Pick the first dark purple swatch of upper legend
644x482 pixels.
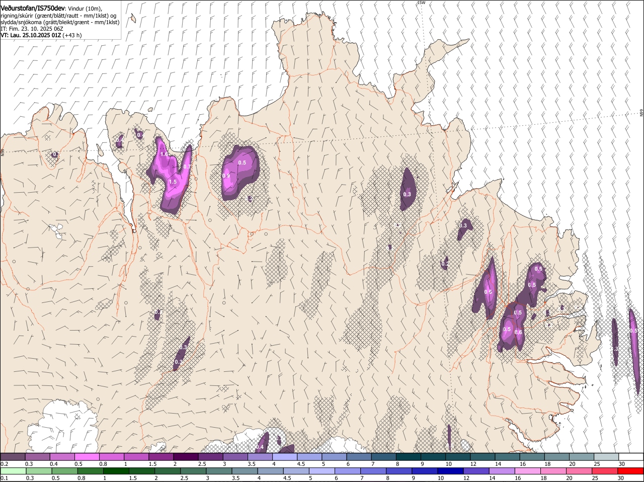[13, 456]
